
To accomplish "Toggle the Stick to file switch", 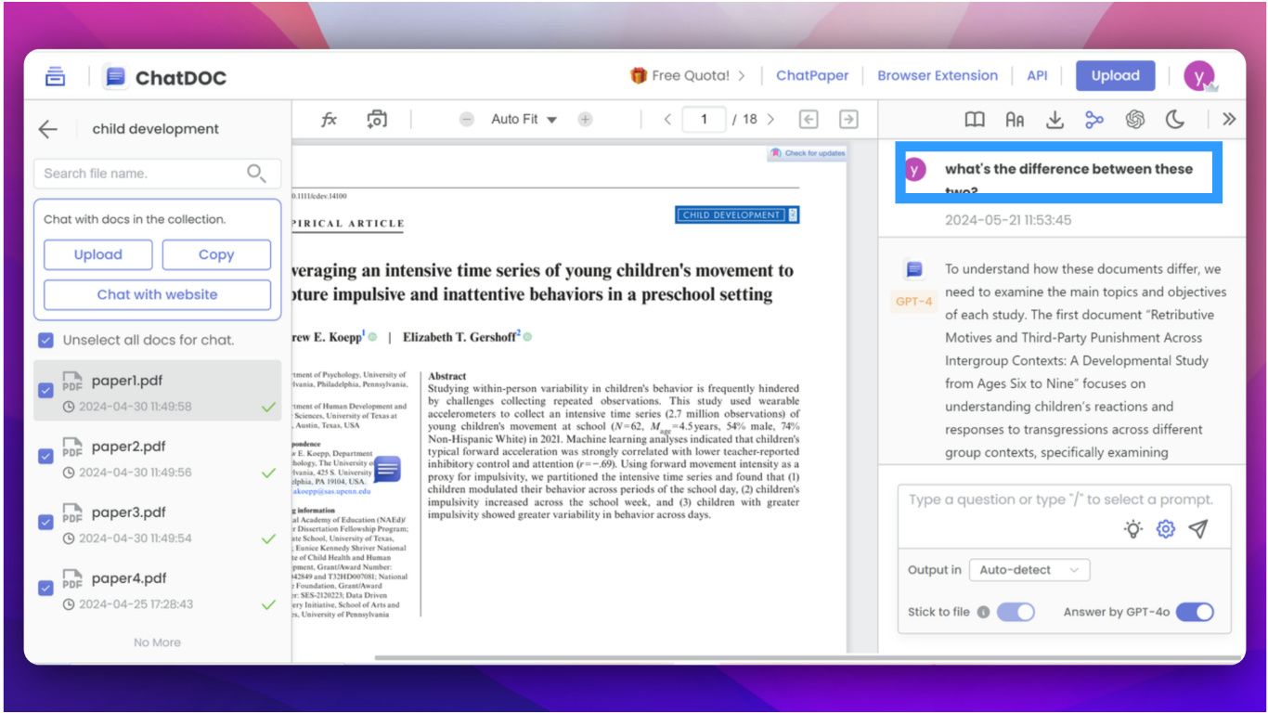I will coord(1016,612).
